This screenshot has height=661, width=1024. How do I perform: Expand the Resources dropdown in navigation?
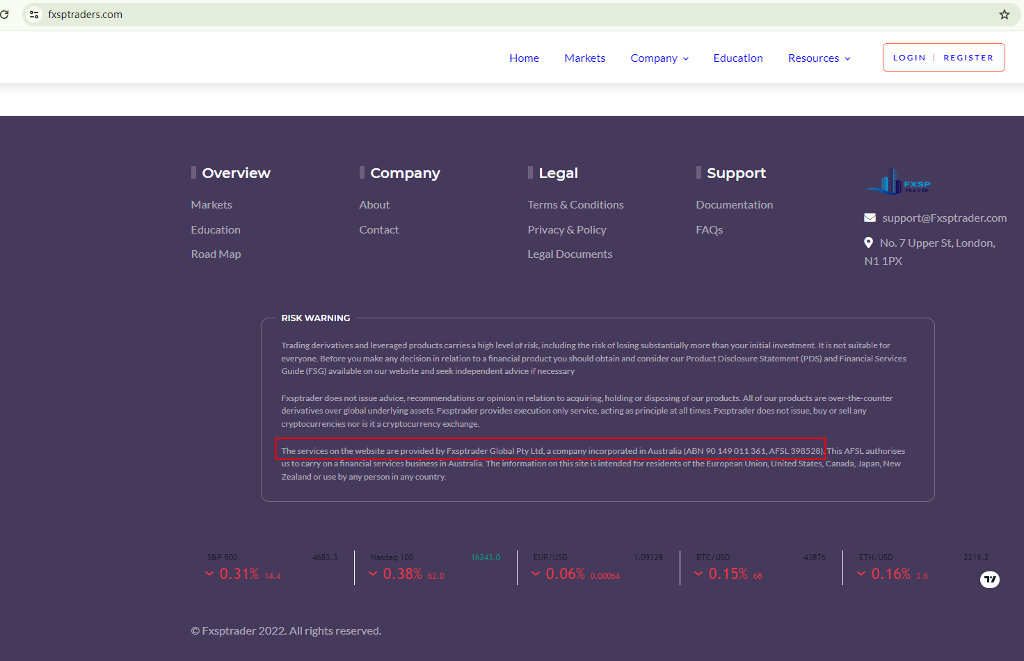(819, 58)
